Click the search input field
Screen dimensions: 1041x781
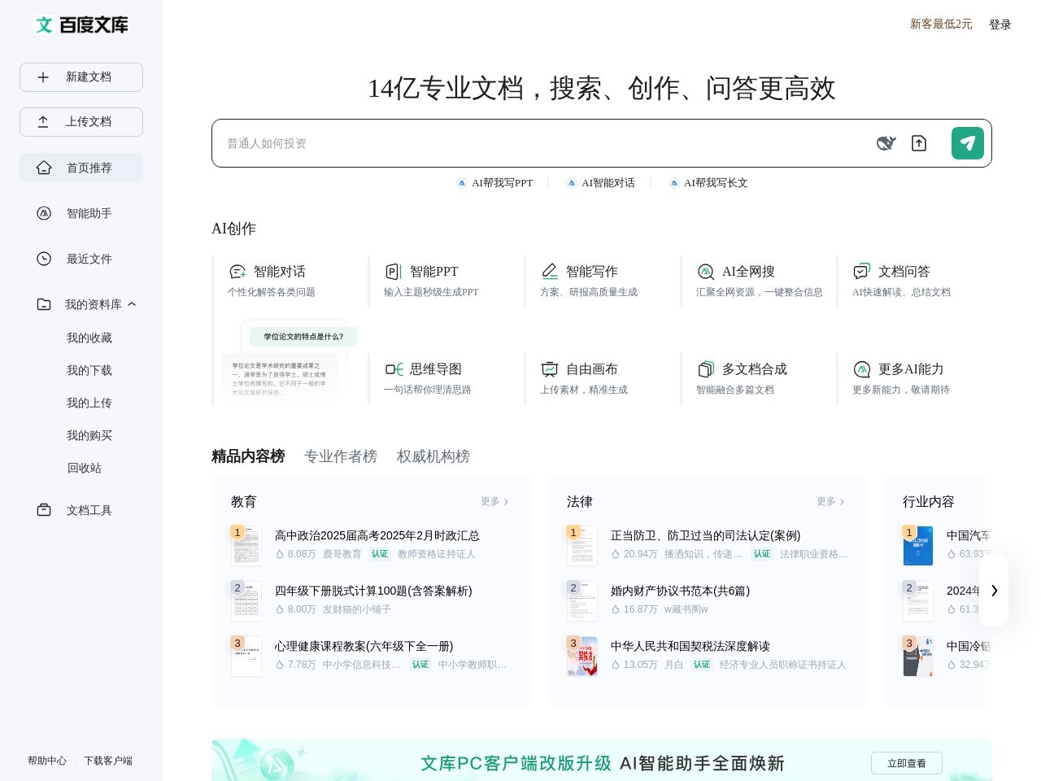(x=537, y=143)
